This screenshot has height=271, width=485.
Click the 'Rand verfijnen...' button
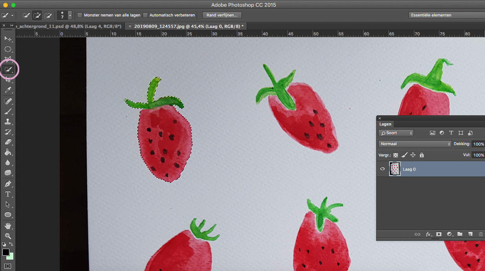pyautogui.click(x=222, y=15)
